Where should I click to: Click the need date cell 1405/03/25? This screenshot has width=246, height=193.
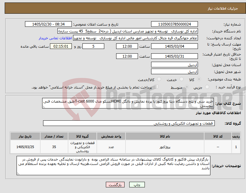25,147
